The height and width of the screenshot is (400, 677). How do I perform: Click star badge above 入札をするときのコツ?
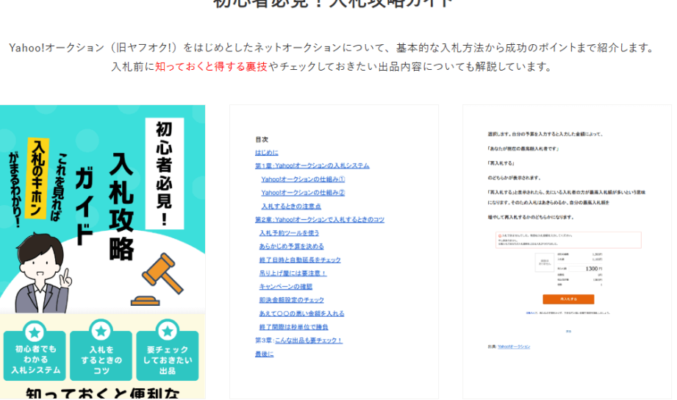(x=101, y=332)
